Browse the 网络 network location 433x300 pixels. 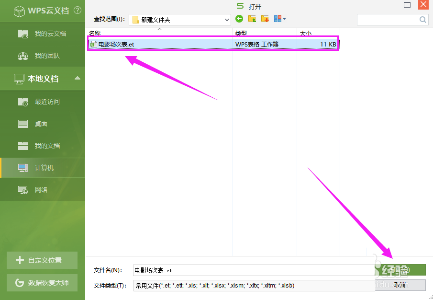click(42, 189)
